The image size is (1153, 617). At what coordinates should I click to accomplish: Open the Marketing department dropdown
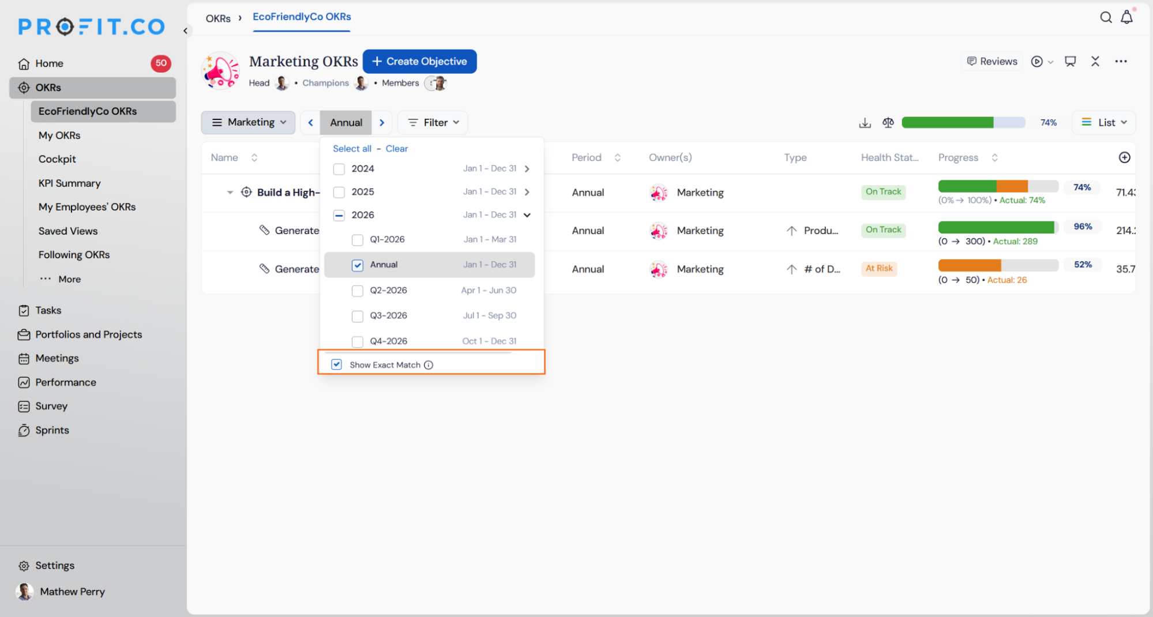click(249, 122)
